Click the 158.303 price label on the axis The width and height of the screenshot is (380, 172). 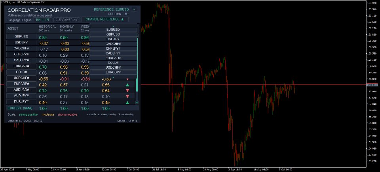372,85
